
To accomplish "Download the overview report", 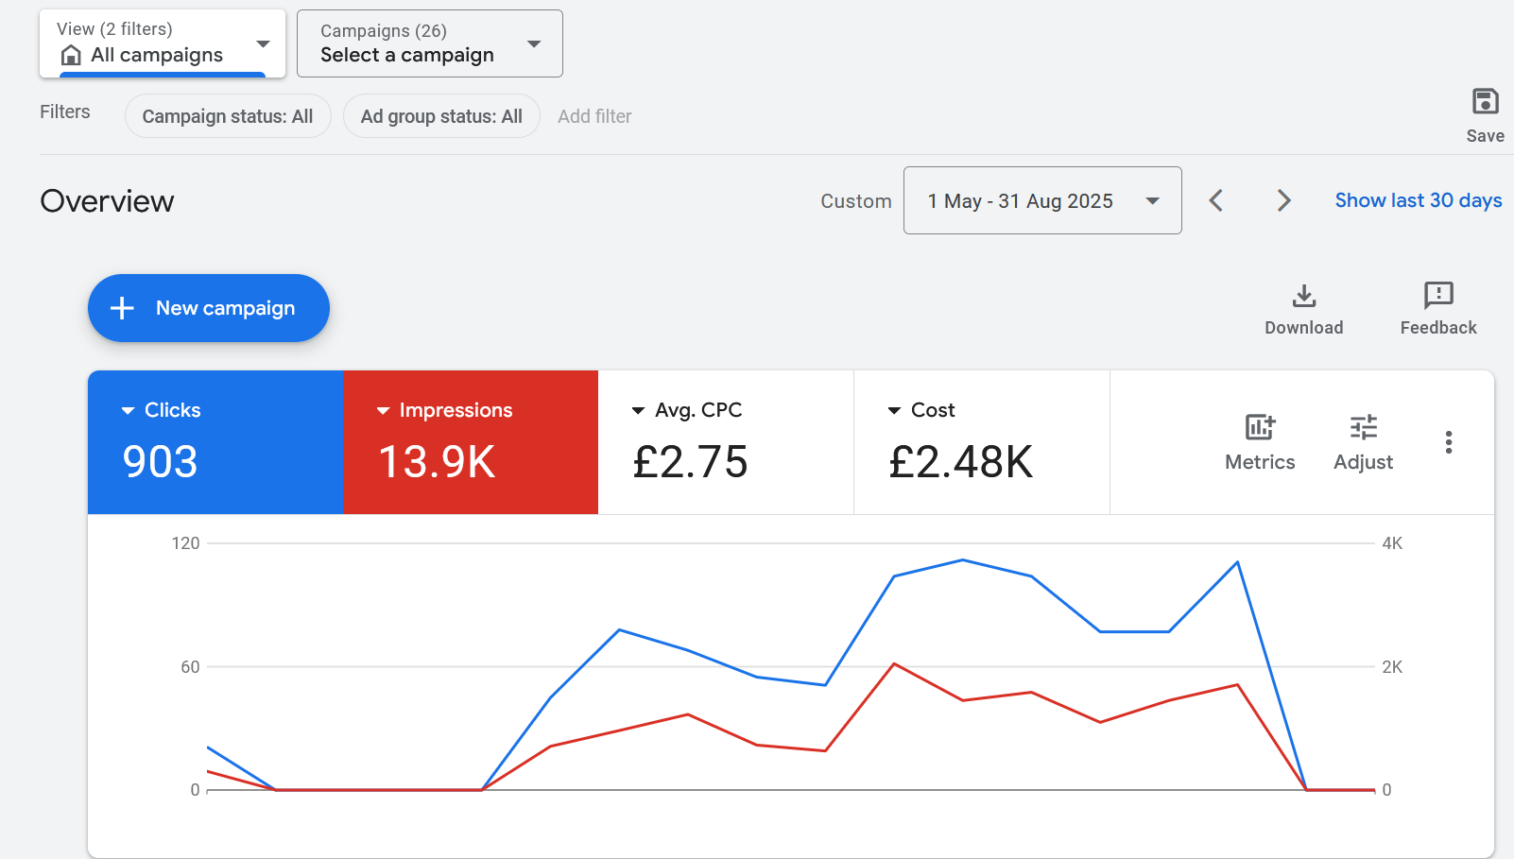I will 1303,297.
